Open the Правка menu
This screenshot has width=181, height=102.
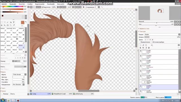[13, 4]
